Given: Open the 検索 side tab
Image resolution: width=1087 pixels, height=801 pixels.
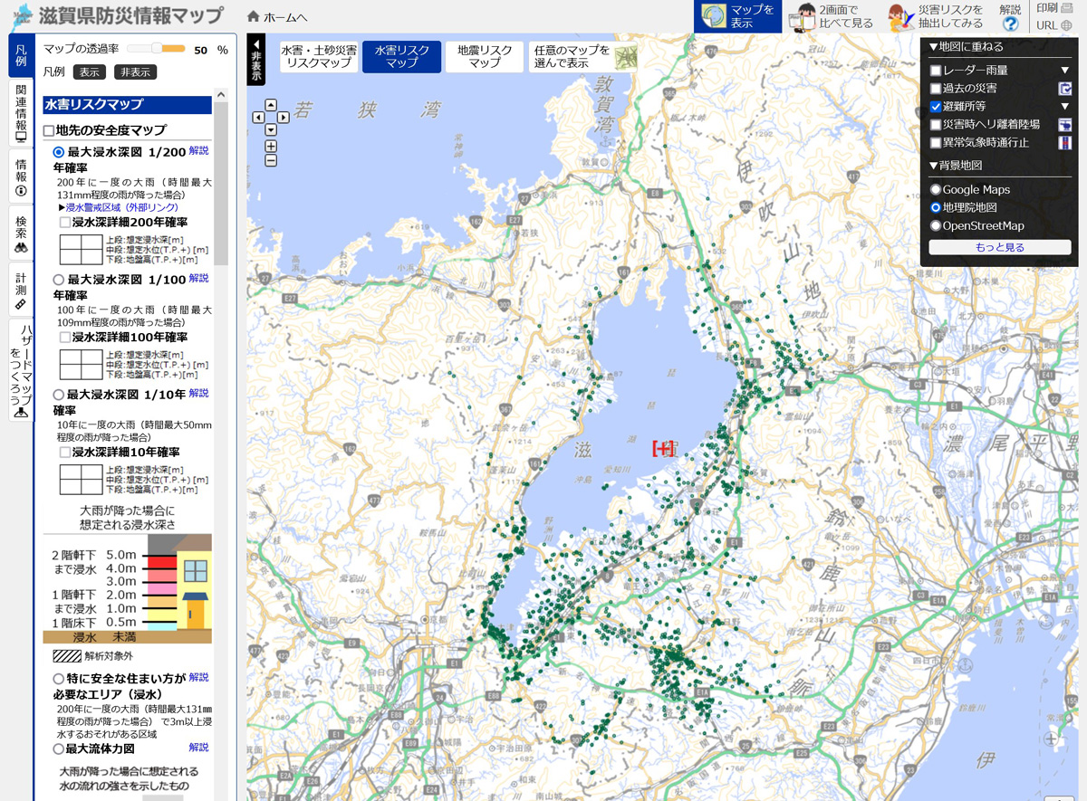Looking at the screenshot, I should (21, 233).
